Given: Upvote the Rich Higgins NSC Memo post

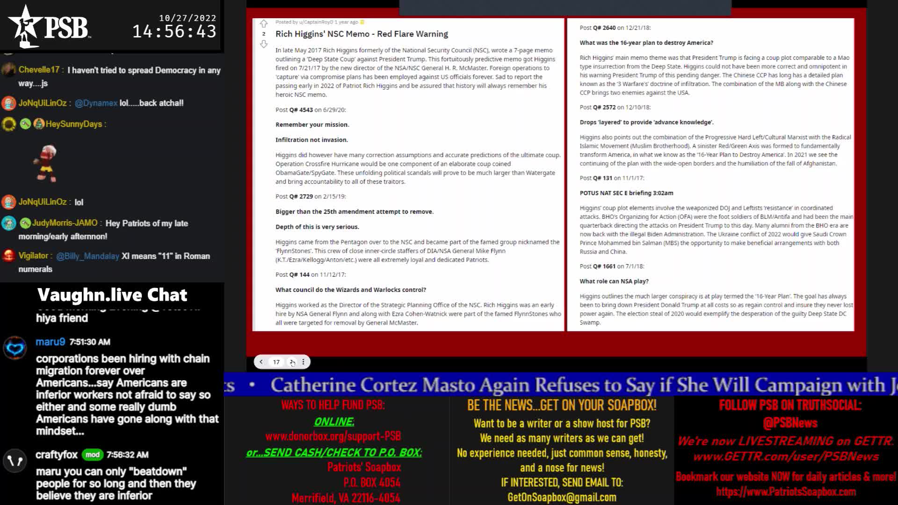Looking at the screenshot, I should coord(264,23).
